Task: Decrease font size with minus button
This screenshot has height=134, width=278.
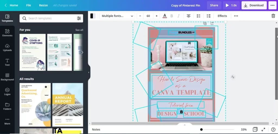Action: tap(140, 16)
